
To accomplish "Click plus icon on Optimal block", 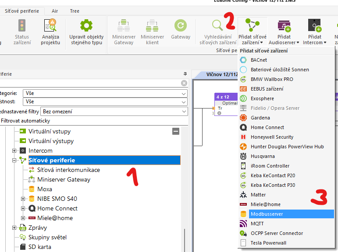I will [x=219, y=113].
